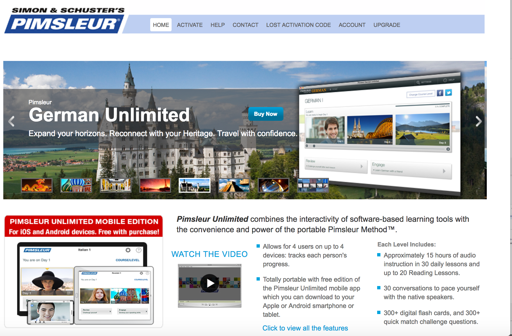The width and height of the screenshot is (512, 336).
Task: Open Click to view all the features
Action: tap(305, 328)
